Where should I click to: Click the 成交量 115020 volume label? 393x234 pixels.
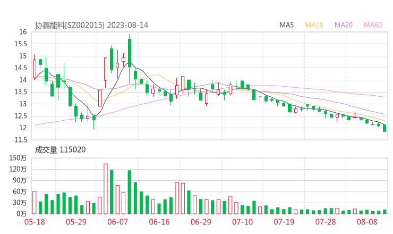click(x=60, y=150)
